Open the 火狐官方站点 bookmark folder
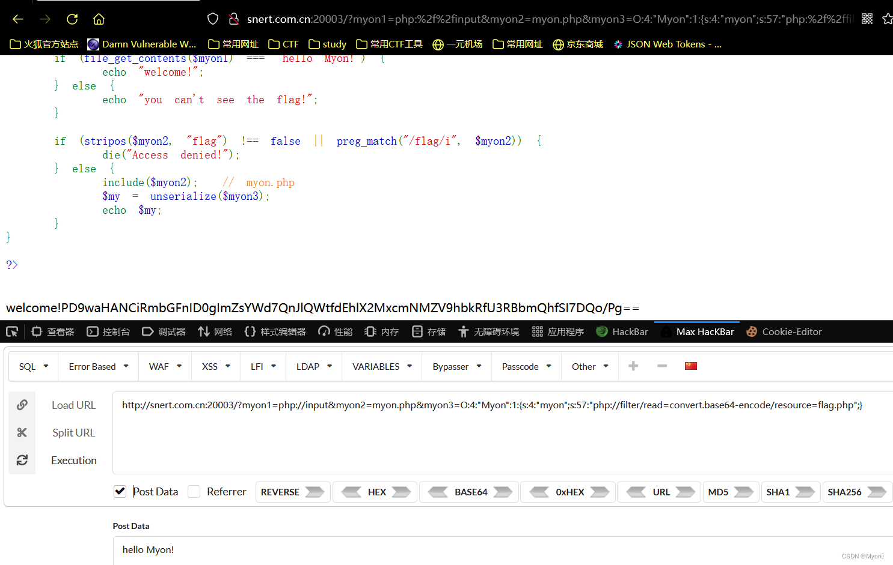 point(44,44)
